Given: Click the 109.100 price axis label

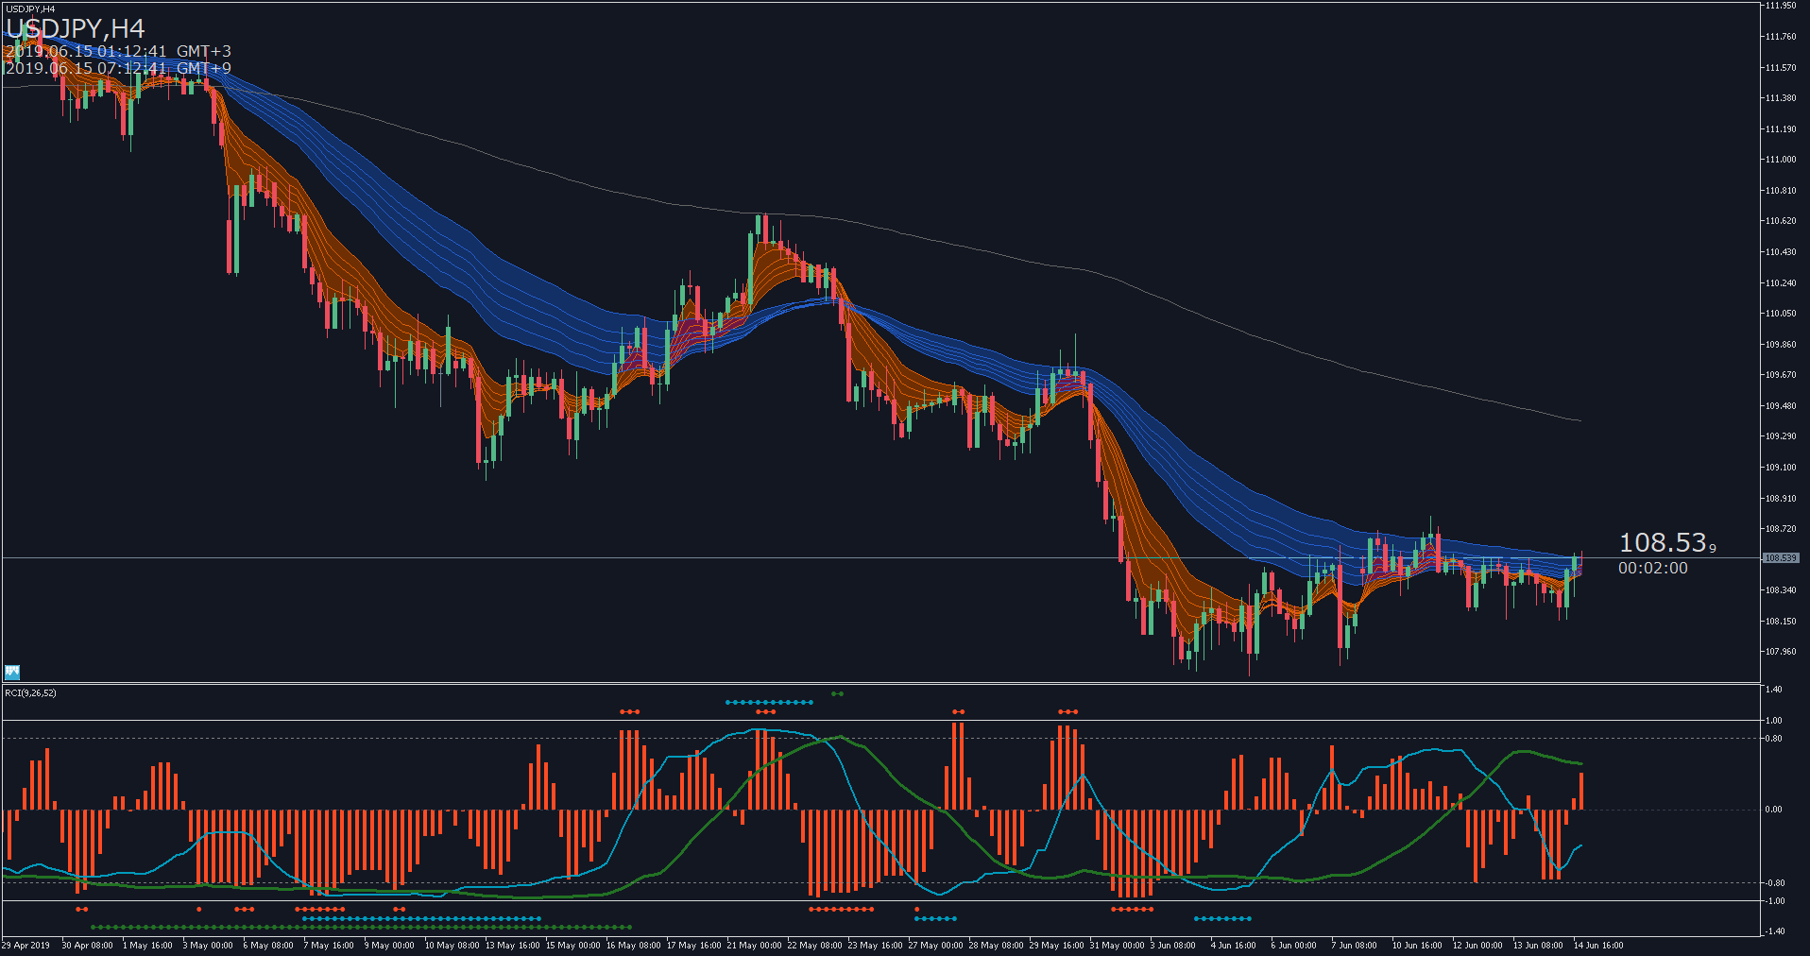Looking at the screenshot, I should pyautogui.click(x=1781, y=468).
